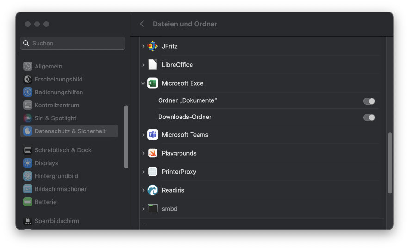Click the Microsoft Excel label
The width and height of the screenshot is (409, 249).
click(183, 83)
